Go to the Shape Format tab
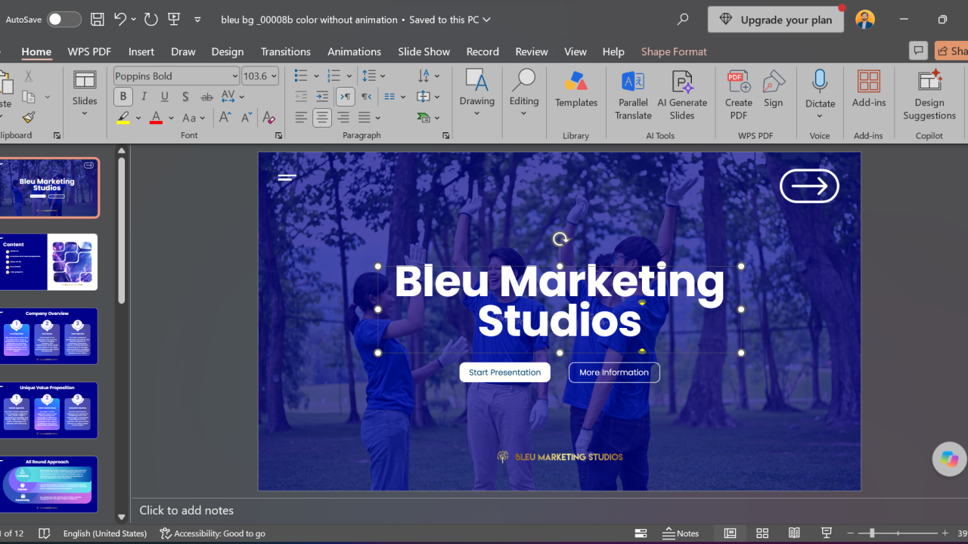Image resolution: width=968 pixels, height=544 pixels. tap(674, 51)
